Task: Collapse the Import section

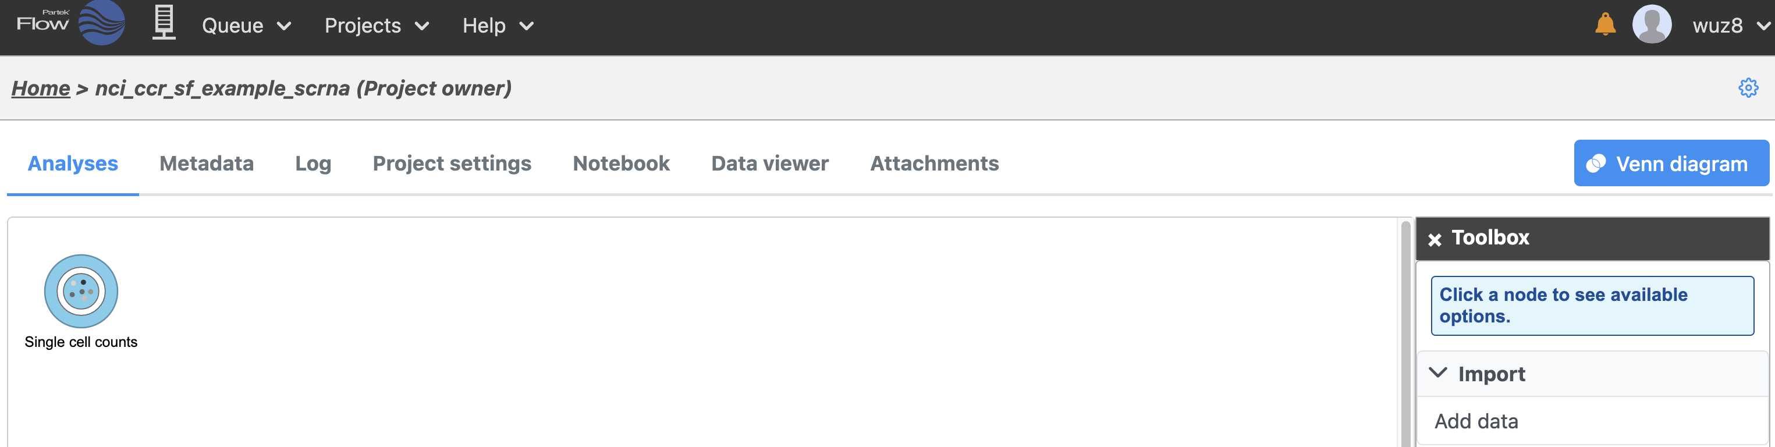Action: pyautogui.click(x=1438, y=373)
